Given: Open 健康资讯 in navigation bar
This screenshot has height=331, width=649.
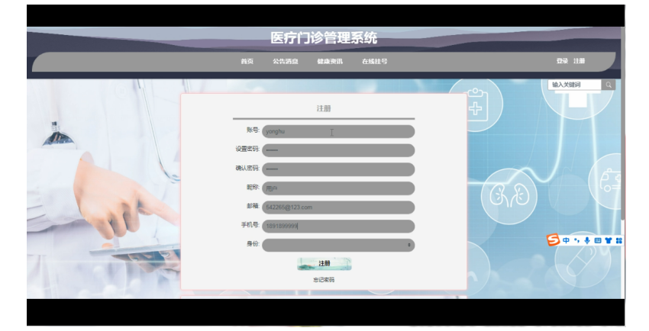Looking at the screenshot, I should pos(330,61).
